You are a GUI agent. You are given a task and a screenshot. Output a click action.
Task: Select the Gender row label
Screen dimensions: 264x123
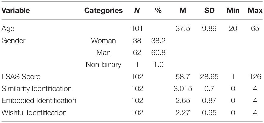(x=13, y=41)
